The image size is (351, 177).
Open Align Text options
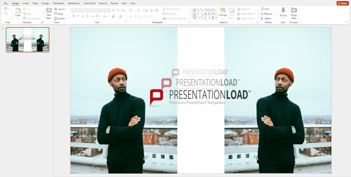170,14
